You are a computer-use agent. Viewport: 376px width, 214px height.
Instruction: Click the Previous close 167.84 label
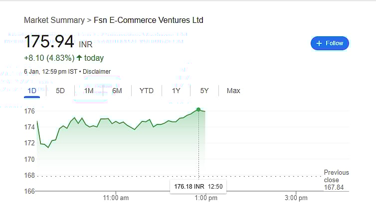[336, 180]
